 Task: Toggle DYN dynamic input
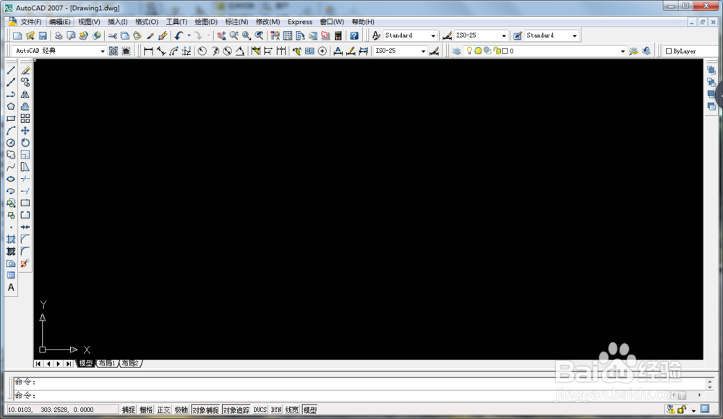pos(275,410)
